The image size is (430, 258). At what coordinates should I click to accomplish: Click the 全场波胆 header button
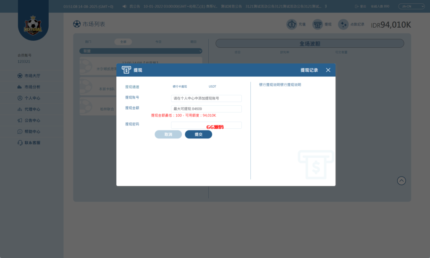coord(310,44)
